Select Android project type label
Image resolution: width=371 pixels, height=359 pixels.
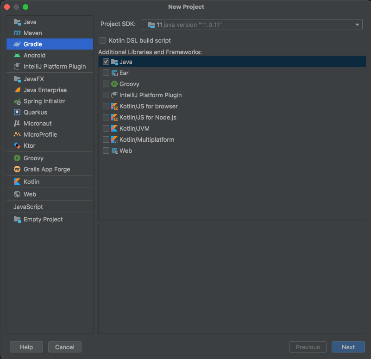click(35, 56)
